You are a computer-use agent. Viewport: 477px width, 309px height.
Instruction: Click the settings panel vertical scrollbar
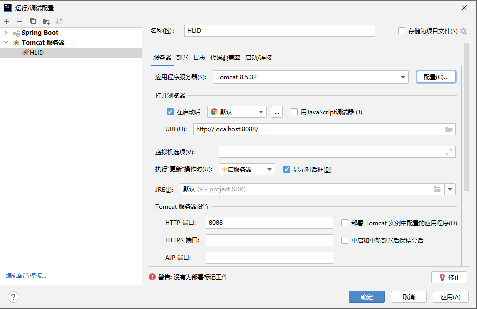[466, 117]
